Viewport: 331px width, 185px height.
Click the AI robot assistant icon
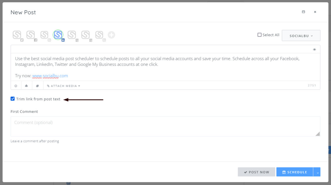tap(27, 86)
